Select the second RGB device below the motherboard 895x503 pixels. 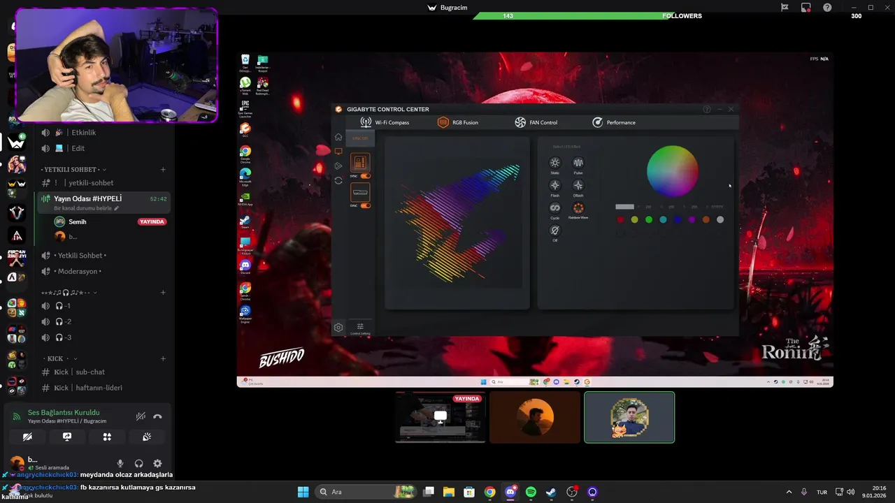tap(360, 192)
